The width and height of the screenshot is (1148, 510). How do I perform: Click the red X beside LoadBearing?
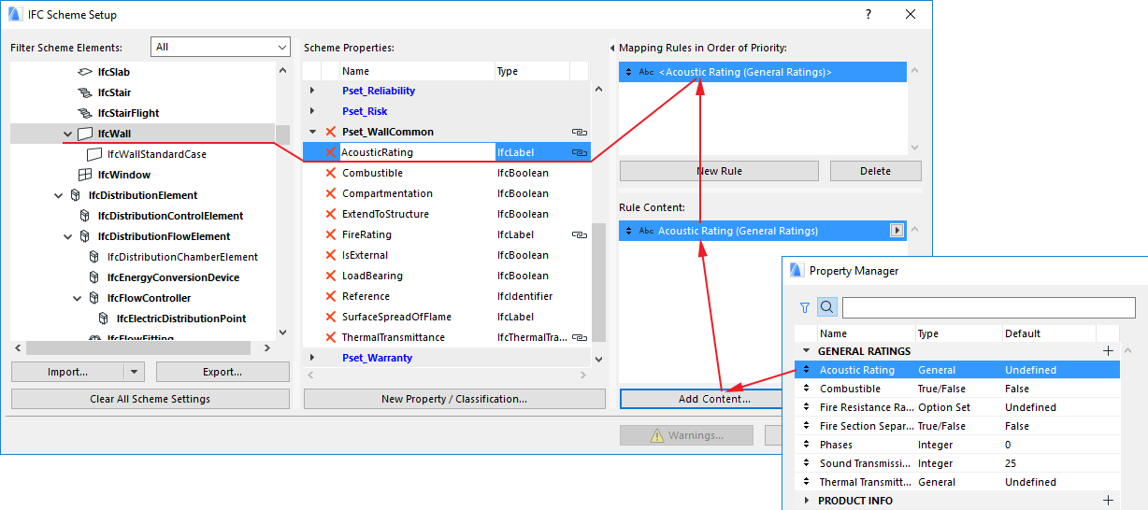[330, 276]
